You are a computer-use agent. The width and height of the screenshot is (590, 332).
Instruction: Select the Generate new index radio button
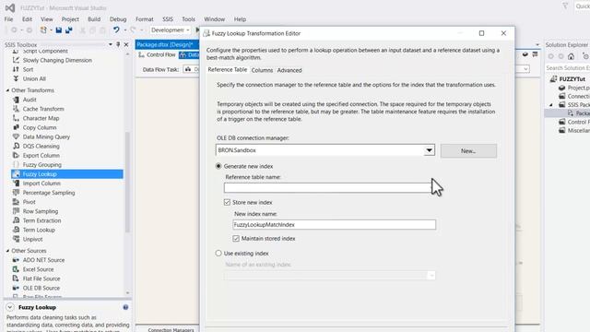[x=218, y=166]
